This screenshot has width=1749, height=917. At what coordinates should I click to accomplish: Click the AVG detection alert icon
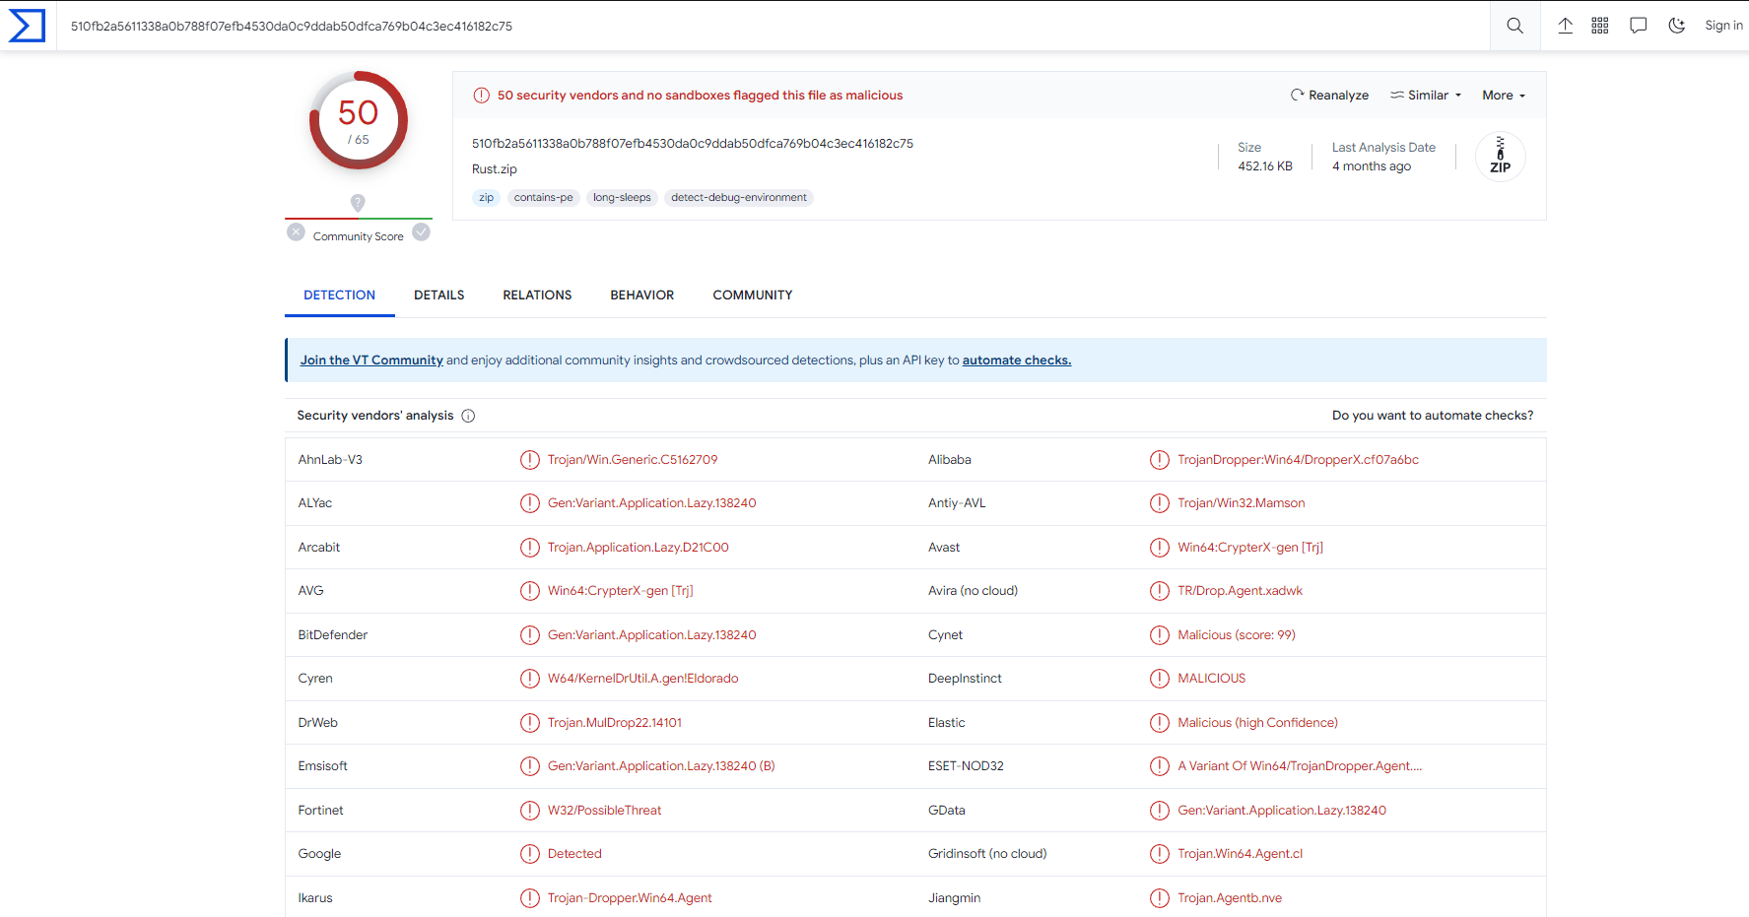pyautogui.click(x=530, y=591)
